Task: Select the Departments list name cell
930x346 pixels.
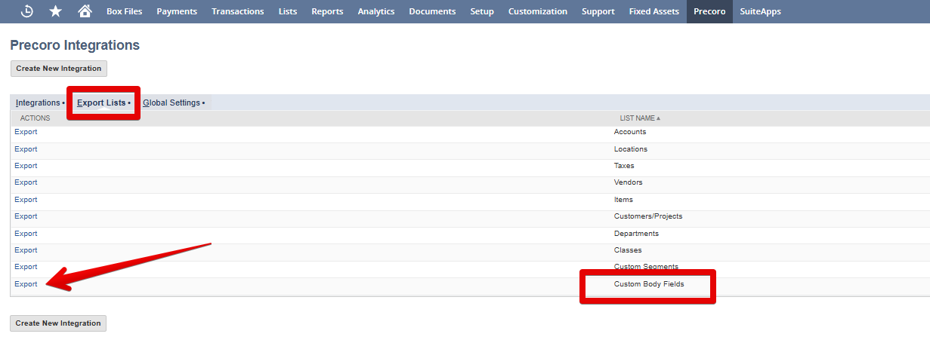Action: click(635, 234)
